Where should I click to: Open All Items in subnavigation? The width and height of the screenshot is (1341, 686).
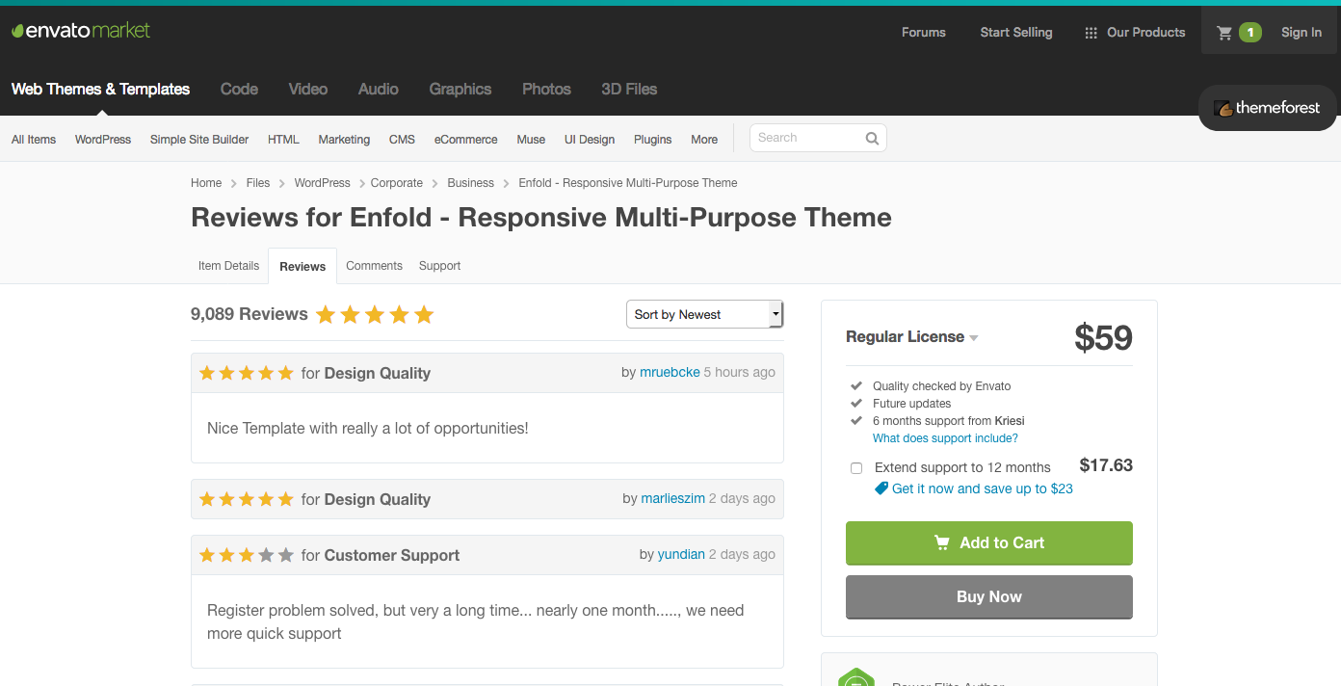tap(34, 140)
